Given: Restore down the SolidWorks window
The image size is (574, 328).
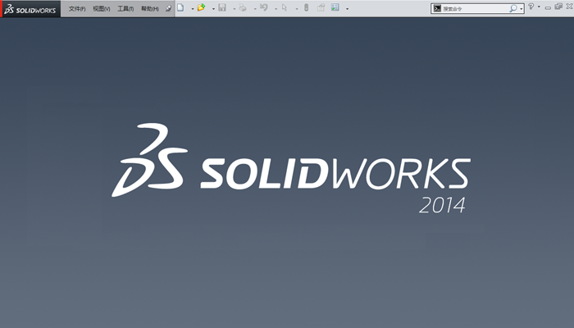Looking at the screenshot, I should point(558,7).
